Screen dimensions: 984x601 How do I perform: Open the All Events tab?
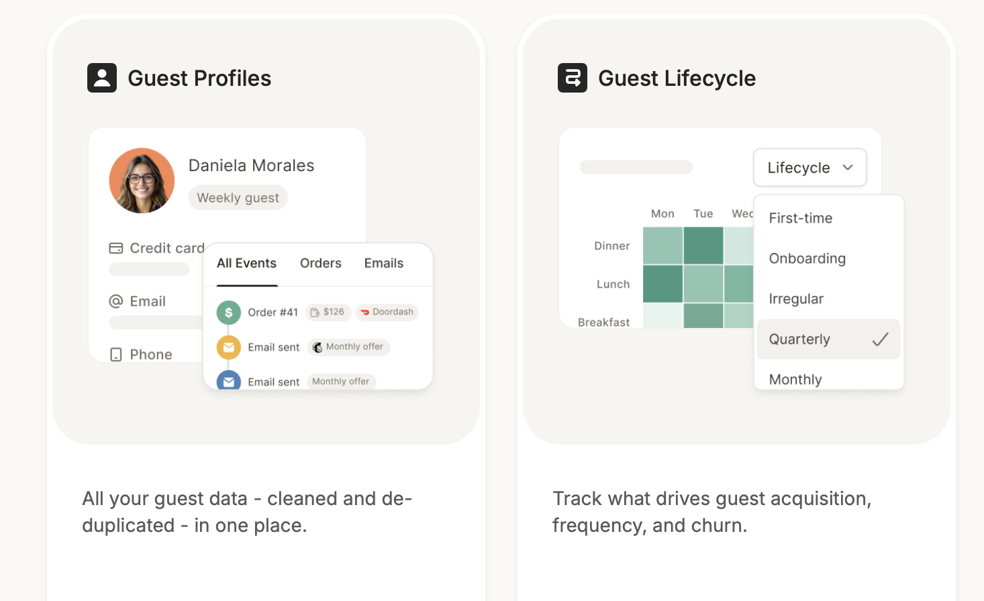(x=246, y=264)
